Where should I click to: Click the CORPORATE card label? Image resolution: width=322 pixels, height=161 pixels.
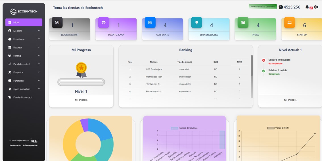pos(162,35)
